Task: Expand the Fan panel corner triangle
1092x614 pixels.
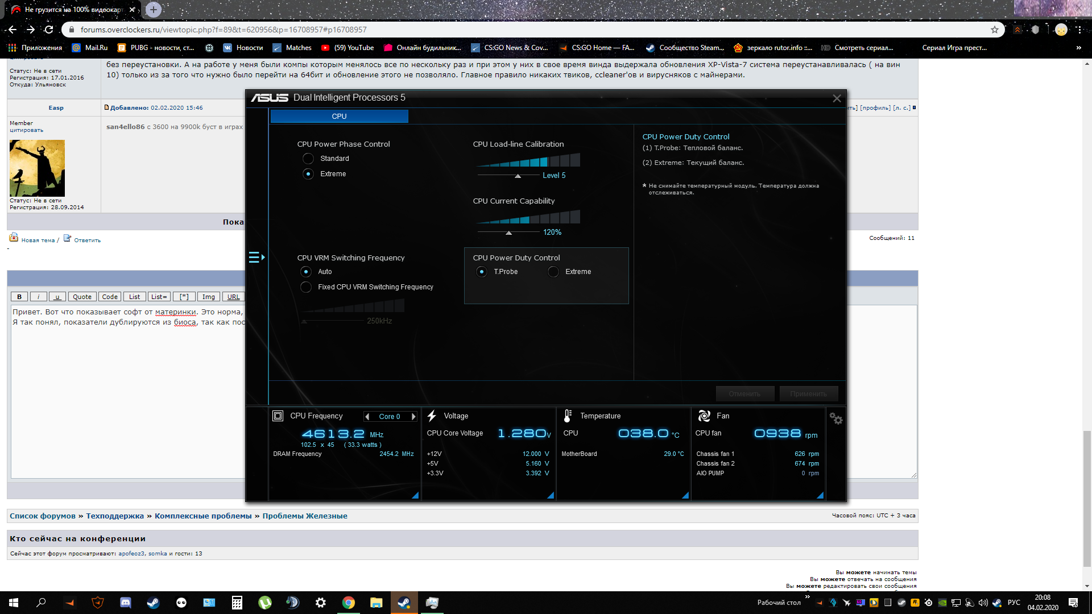Action: [x=820, y=495]
